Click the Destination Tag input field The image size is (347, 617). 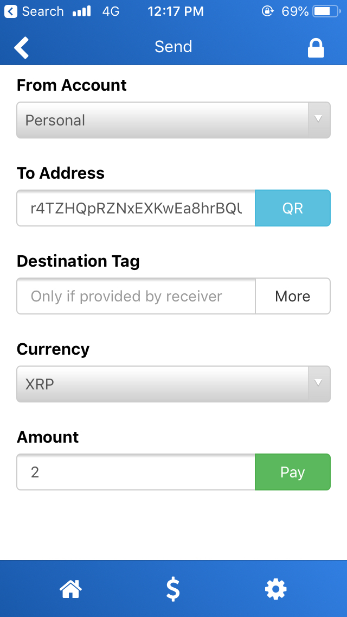pos(136,296)
